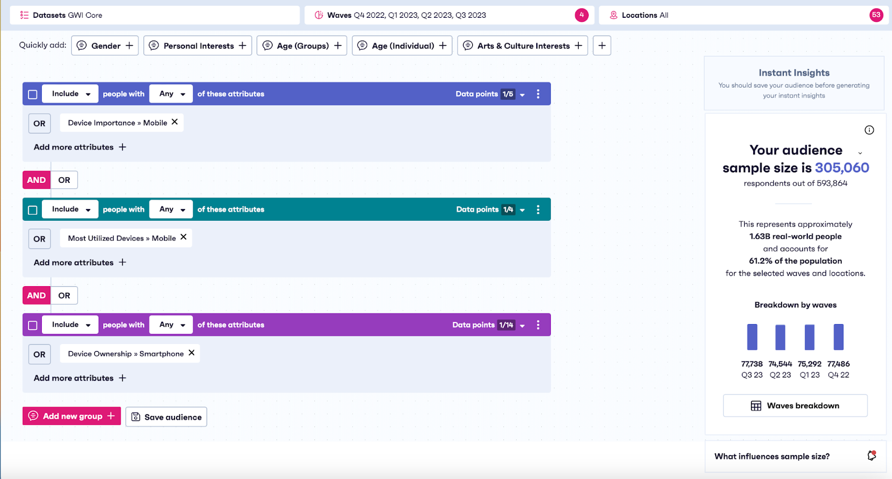
Task: Tick the checkbox of the teal Most Utilized Devices group
Action: (x=32, y=210)
